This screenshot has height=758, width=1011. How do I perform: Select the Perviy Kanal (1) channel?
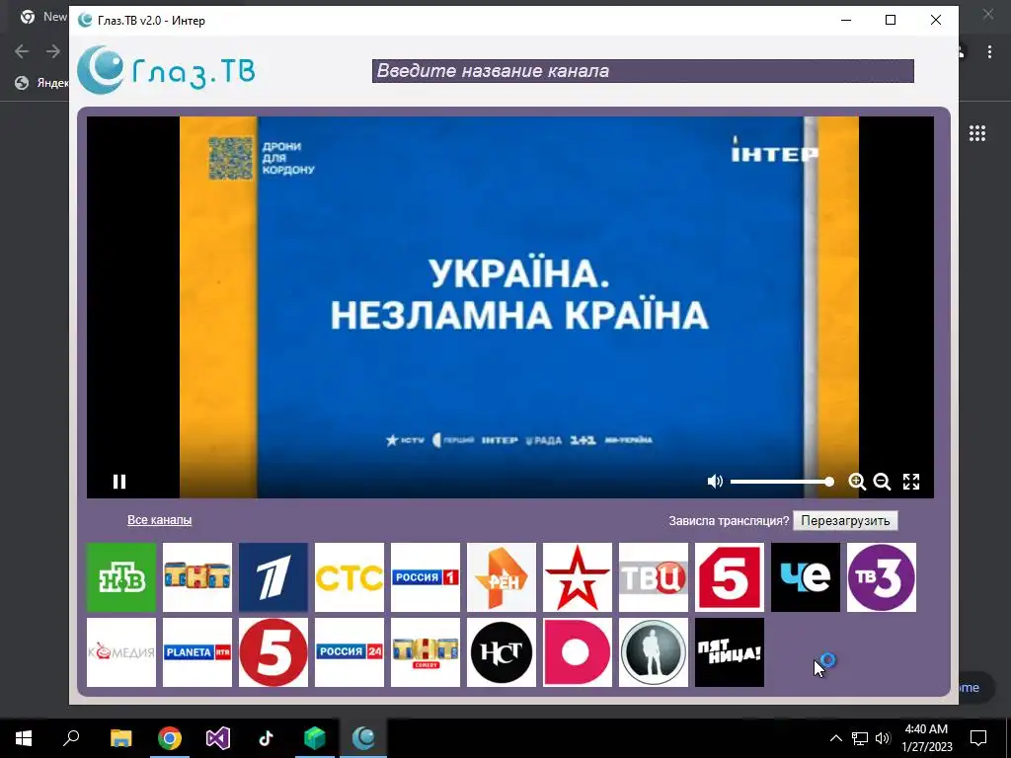point(273,576)
